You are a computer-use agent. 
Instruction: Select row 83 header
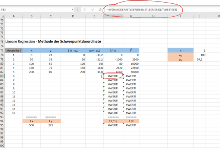coord(2,76)
